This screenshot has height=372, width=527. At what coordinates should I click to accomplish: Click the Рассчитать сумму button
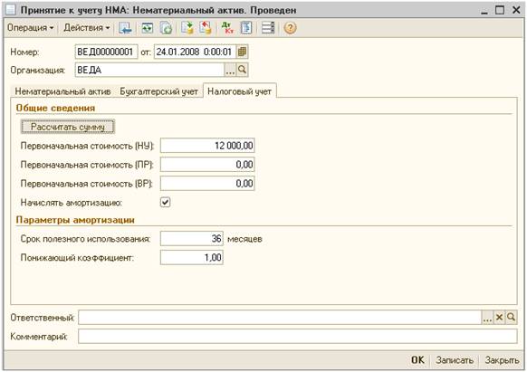pyautogui.click(x=68, y=127)
